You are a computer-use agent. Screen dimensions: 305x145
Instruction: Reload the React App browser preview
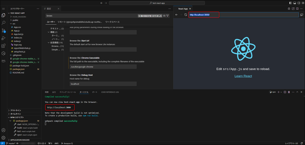(x=186, y=15)
